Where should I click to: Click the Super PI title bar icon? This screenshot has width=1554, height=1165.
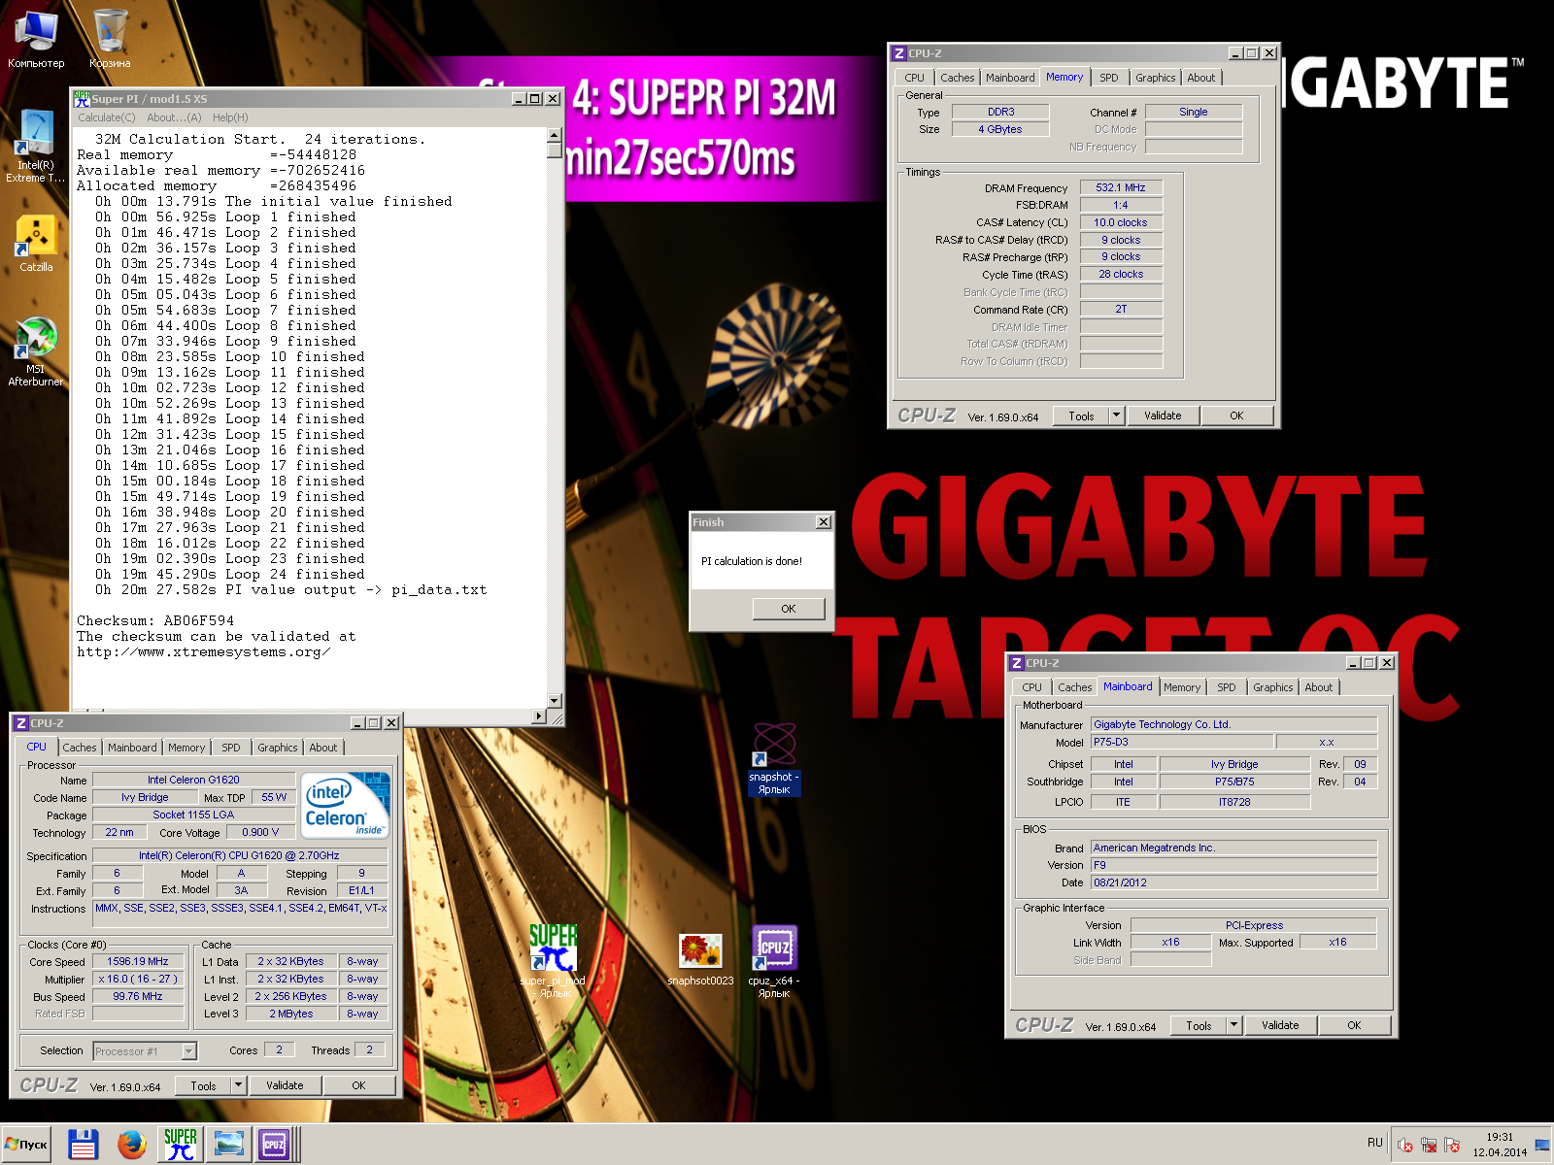click(x=83, y=98)
